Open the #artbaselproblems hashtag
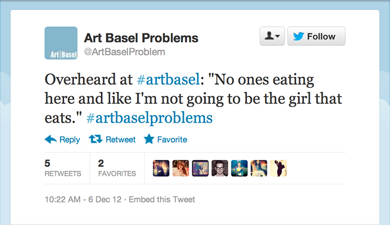The width and height of the screenshot is (390, 225). [150, 118]
